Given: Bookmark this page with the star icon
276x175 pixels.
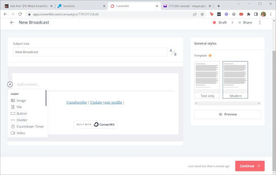Looking at the screenshot, I should click(202, 14).
